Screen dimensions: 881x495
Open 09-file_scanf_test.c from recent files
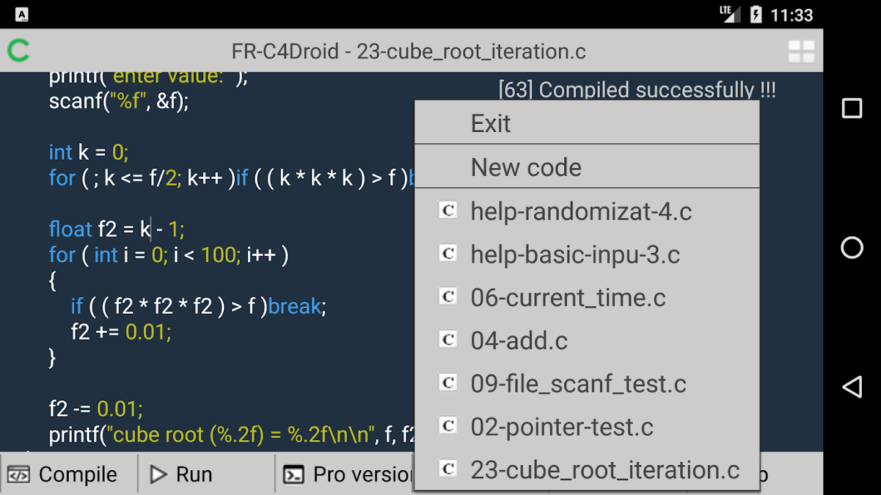point(578,384)
